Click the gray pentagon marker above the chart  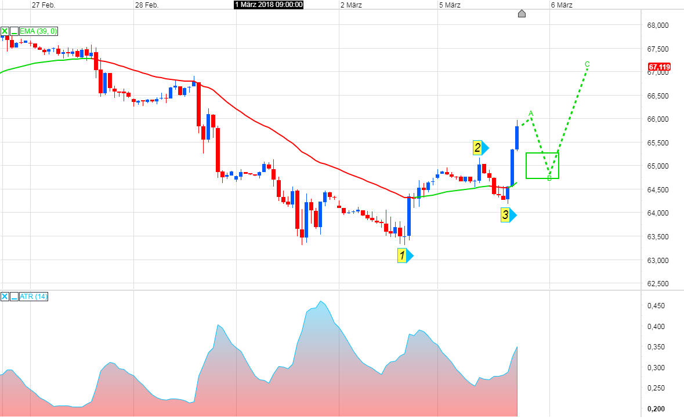[x=521, y=13]
